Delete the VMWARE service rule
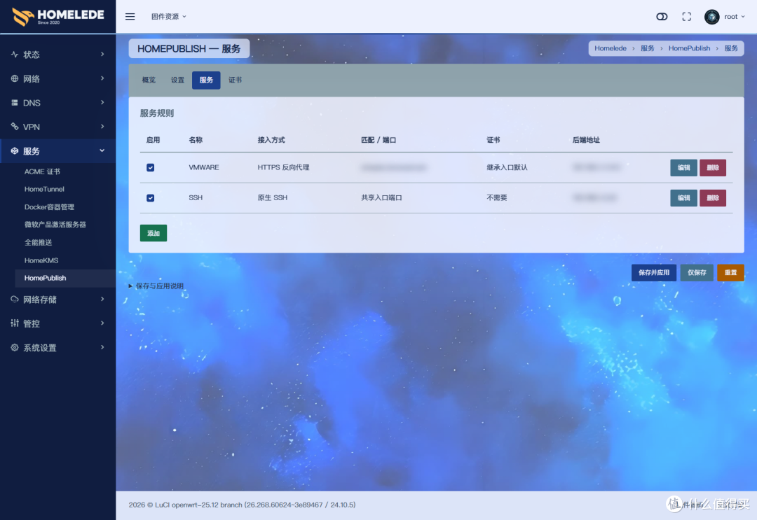 coord(713,168)
